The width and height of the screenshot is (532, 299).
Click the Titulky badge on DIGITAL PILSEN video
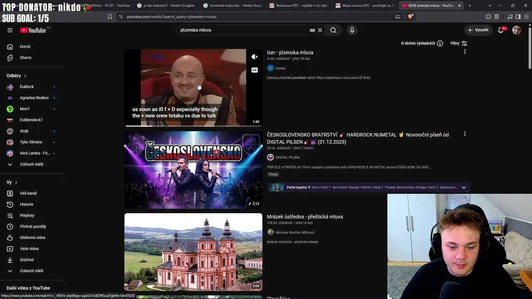click(x=273, y=174)
